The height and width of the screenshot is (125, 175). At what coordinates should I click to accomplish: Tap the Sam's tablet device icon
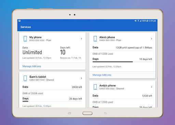25,78
